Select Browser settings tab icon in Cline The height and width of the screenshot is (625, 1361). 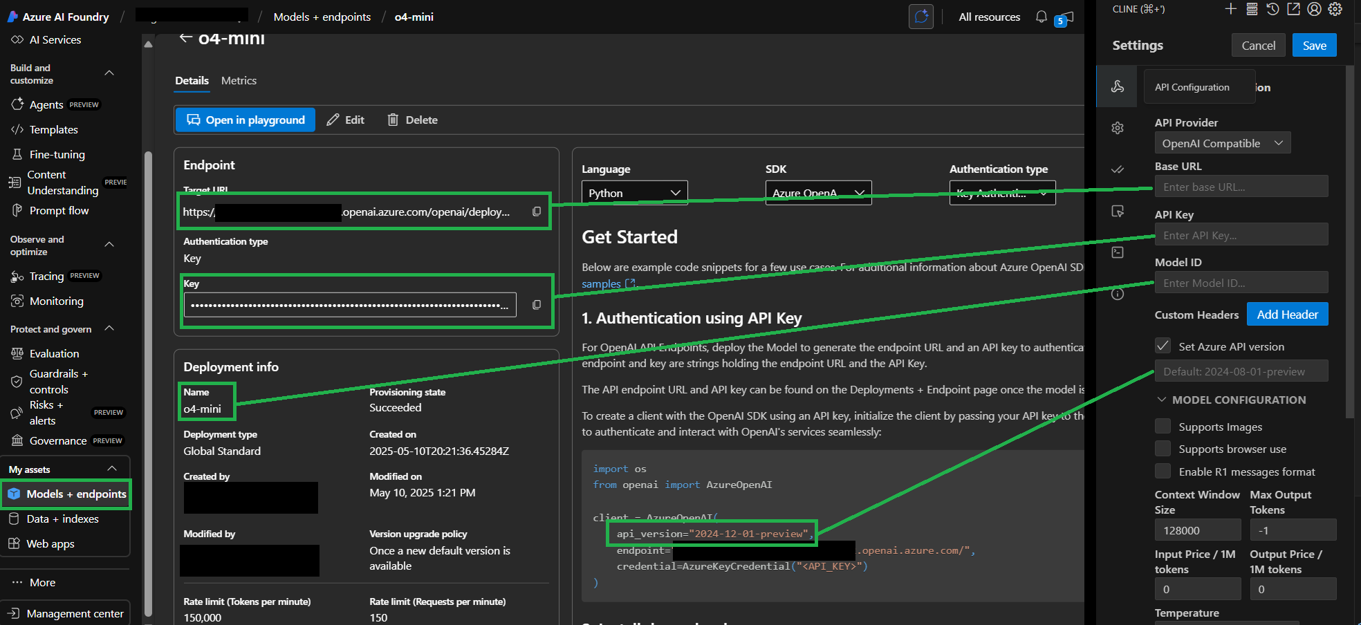[x=1117, y=211]
